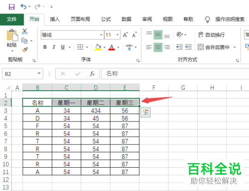This screenshot has width=249, height=191.
Task: Click the insert function fx icon
Action: [x=92, y=74]
